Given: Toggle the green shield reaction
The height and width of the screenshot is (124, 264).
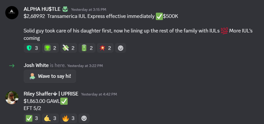Looking at the screenshot, I should tap(32, 48).
